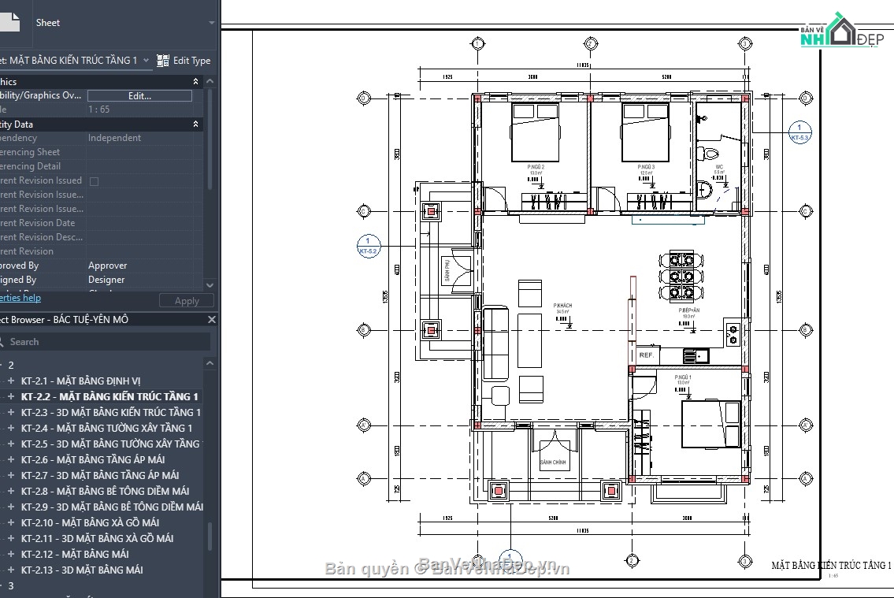Select the SẢNH CHÍNH label
The width and height of the screenshot is (894, 598).
[553, 462]
